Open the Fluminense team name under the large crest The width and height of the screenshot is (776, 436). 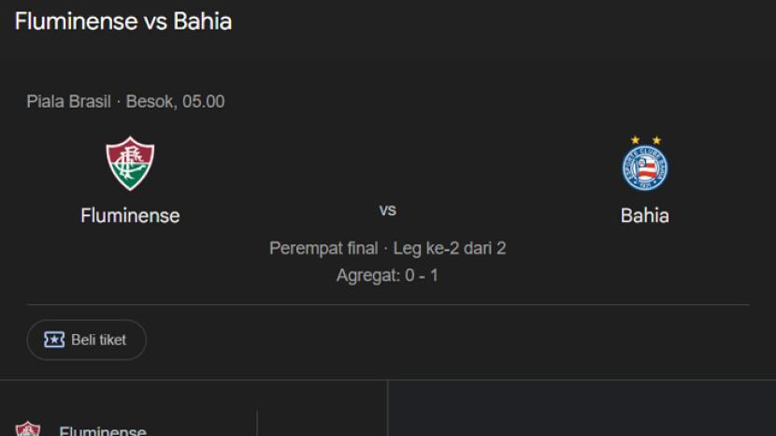coord(130,215)
